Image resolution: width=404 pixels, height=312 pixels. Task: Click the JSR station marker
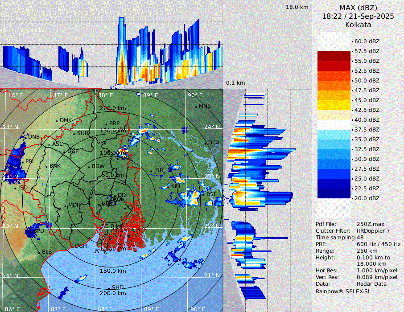pyautogui.click(x=151, y=171)
